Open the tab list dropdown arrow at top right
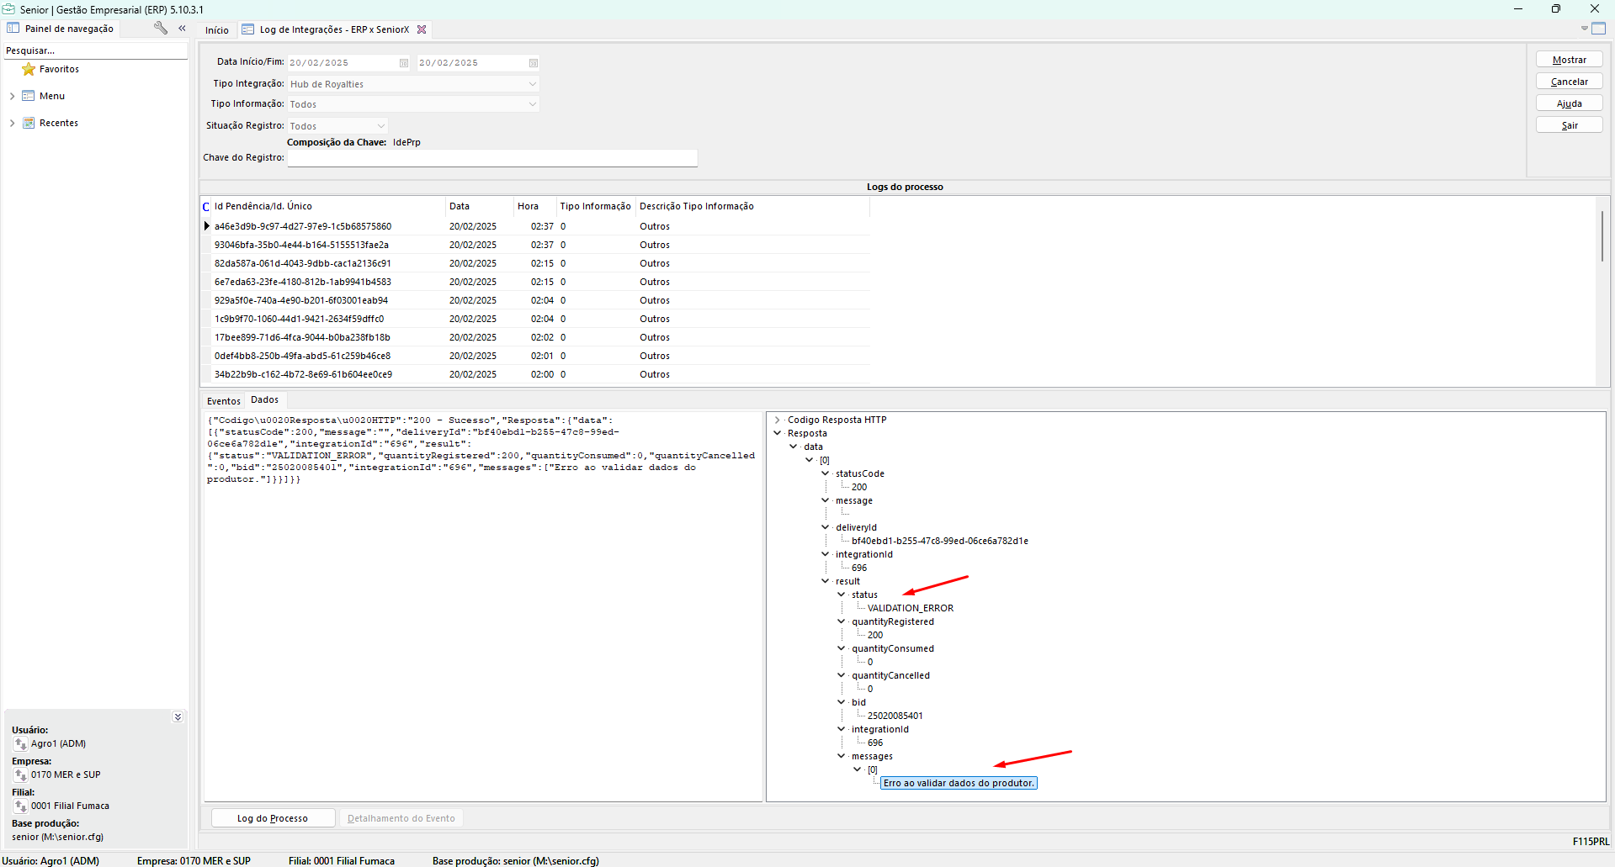The image size is (1615, 867). 1585,29
